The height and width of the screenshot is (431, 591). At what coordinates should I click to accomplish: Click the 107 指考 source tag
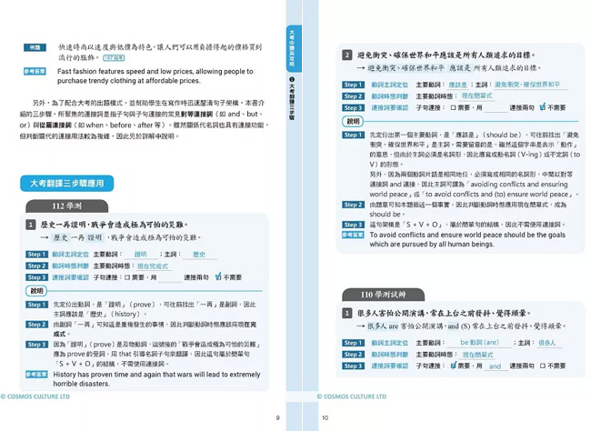pyautogui.click(x=114, y=57)
